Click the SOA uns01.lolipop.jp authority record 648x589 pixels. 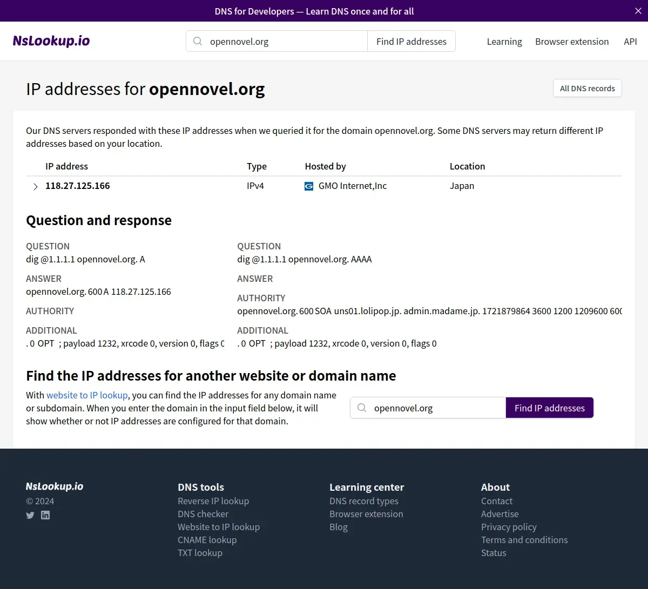(429, 311)
